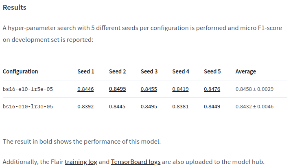Click 0.8495 in the lr3e-05 row
The height and width of the screenshot is (168, 291).
tap(149, 107)
